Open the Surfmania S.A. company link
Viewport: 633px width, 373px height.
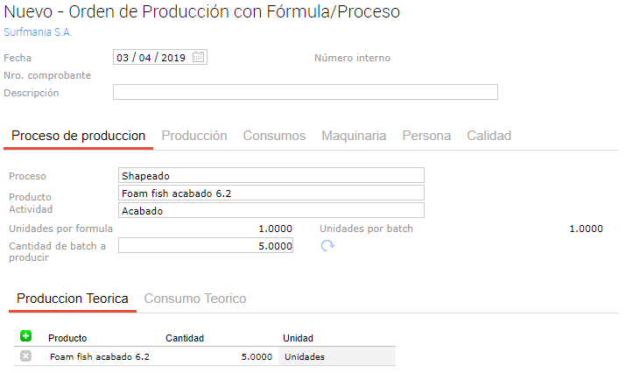[x=38, y=32]
